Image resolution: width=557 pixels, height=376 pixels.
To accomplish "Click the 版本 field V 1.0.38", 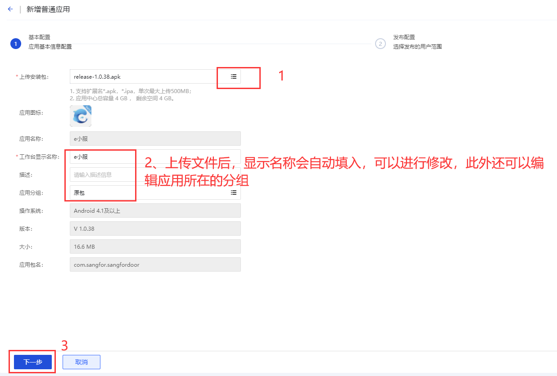I will tap(155, 228).
